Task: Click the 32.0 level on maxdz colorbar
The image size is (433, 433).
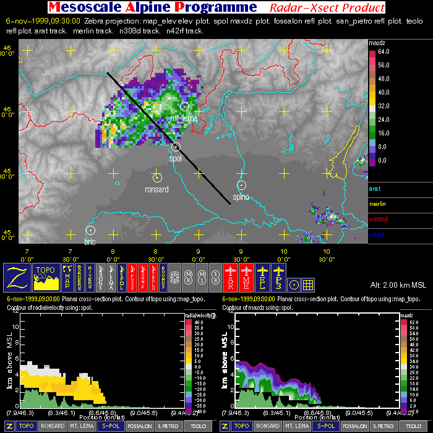Action: pos(384,106)
